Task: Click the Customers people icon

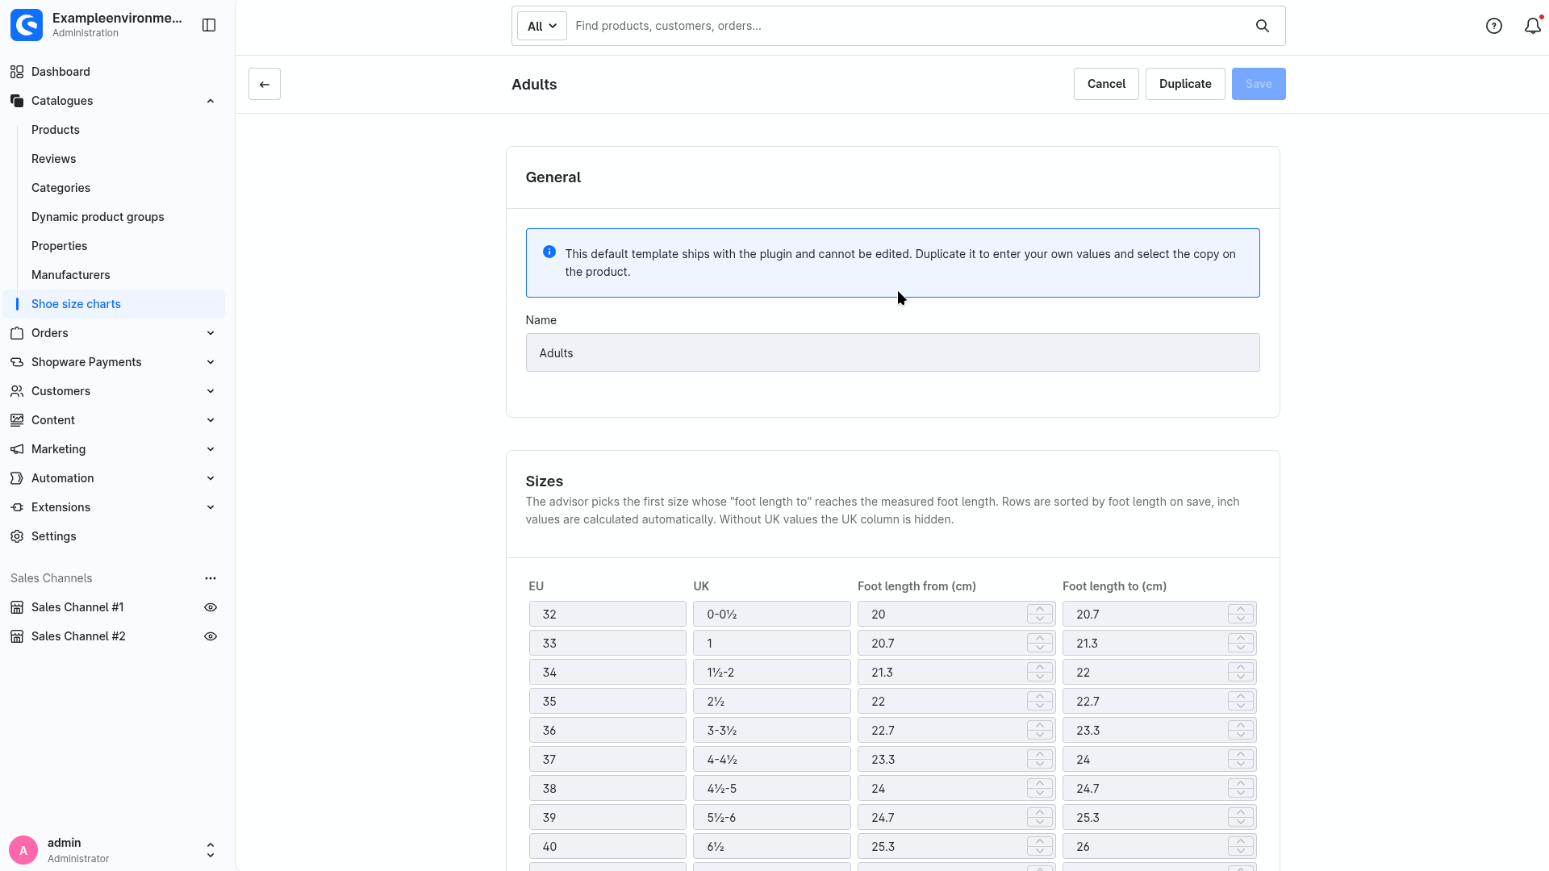Action: tap(17, 391)
